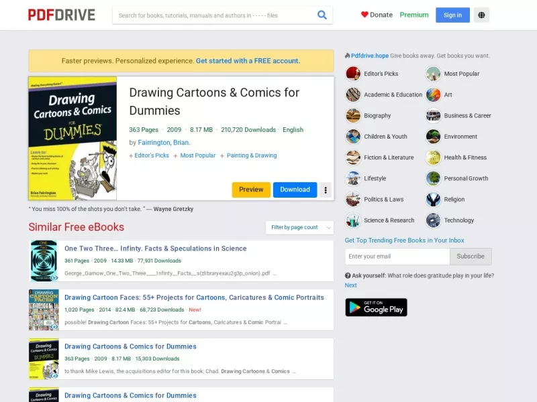This screenshot has height=402, width=537.
Task: Click the Technology category icon
Action: point(433,220)
